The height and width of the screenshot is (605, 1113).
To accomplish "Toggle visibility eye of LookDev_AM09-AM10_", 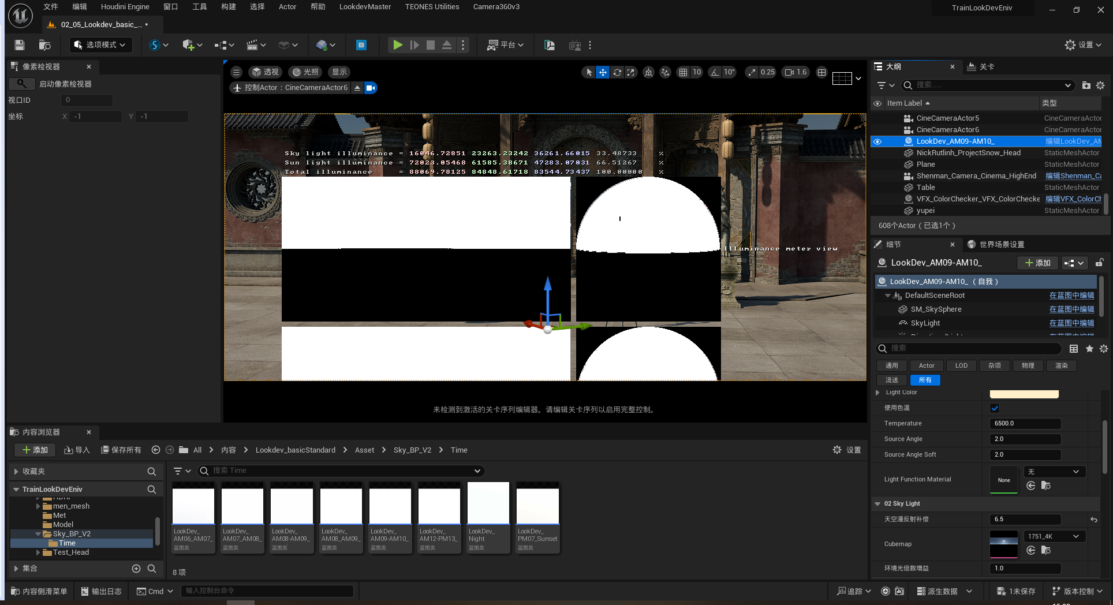I will click(877, 141).
